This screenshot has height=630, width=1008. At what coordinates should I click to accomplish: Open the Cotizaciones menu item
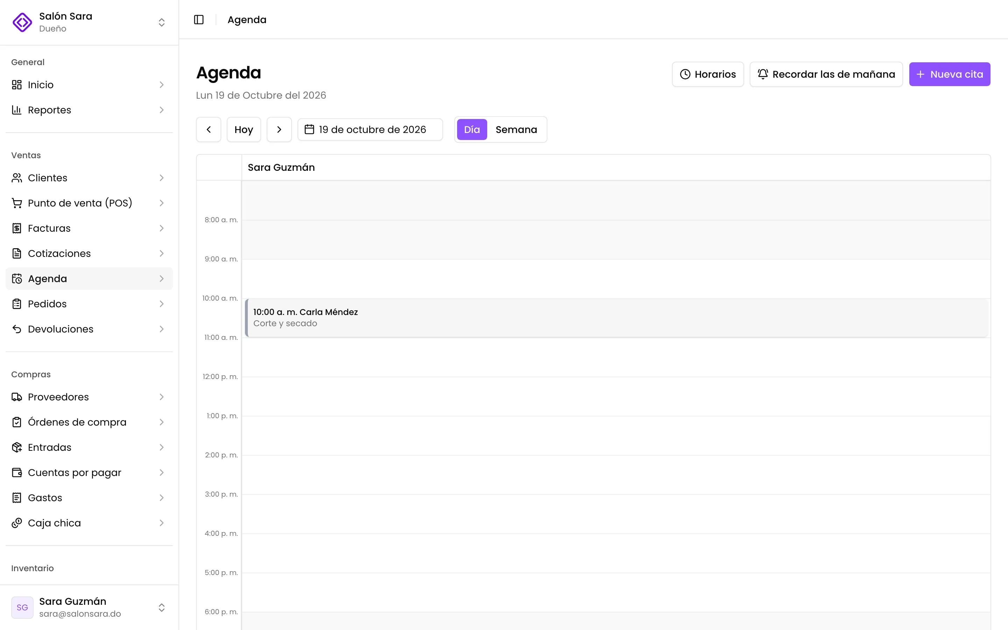click(x=89, y=253)
